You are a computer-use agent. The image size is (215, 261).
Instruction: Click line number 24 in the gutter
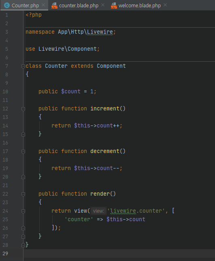click(5, 211)
